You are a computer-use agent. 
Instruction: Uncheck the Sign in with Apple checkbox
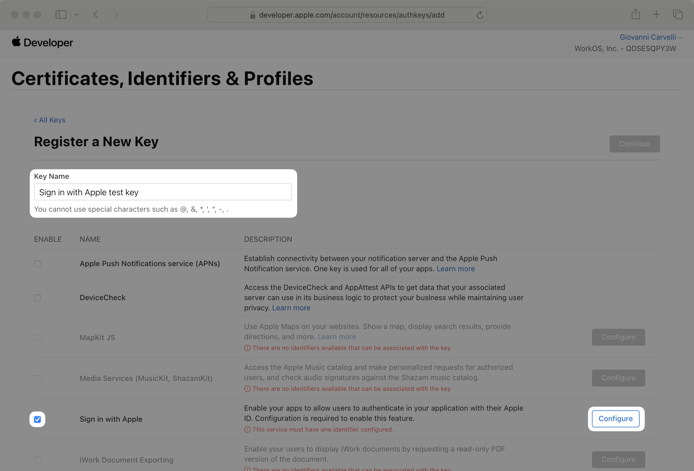coord(37,419)
